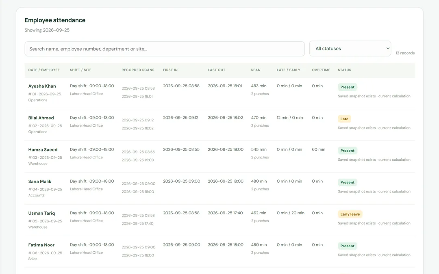Click the LATE / EARLY column header

(288, 70)
